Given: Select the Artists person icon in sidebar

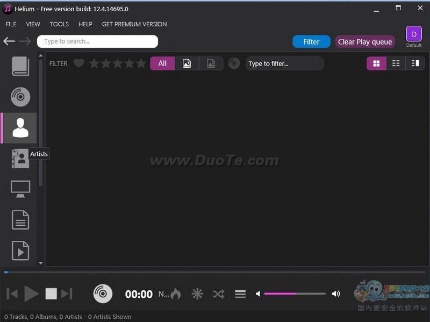Looking at the screenshot, I should pos(20,128).
